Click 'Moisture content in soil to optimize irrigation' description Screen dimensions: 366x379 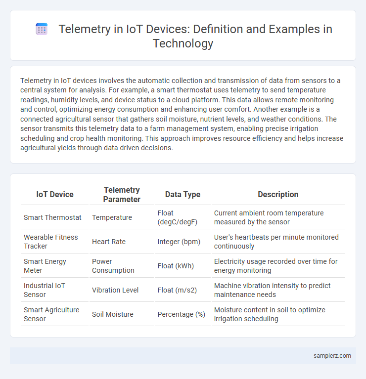tap(278, 314)
